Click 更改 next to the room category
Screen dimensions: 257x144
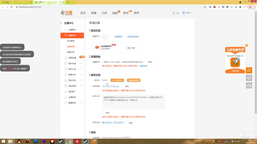tap(131, 123)
